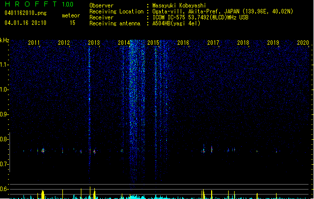
Task: Click the 2011 time marker
Action: pos(34,43)
